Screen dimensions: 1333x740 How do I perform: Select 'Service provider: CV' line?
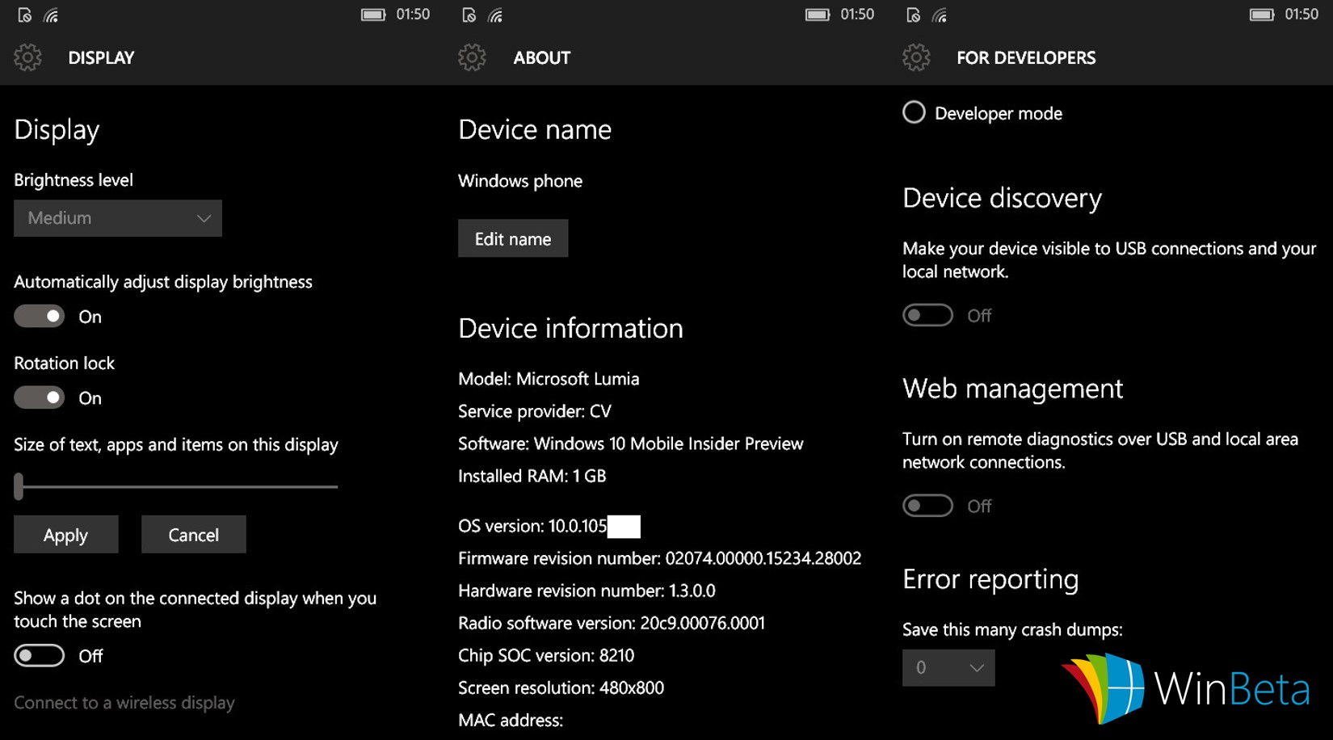tap(535, 411)
